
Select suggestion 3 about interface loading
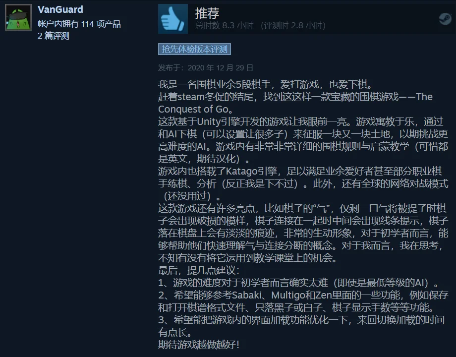301,326
